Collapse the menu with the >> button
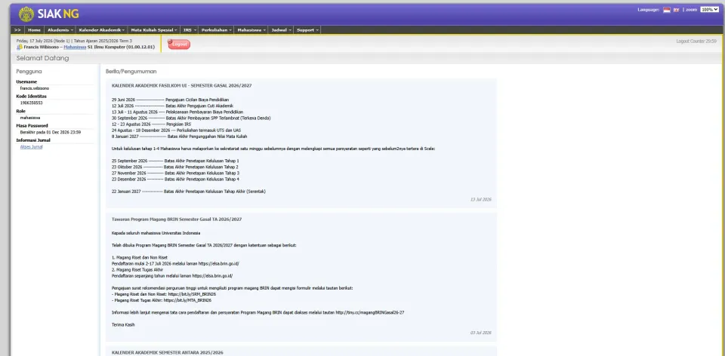Viewport: 725px width, 356px height. [17, 30]
